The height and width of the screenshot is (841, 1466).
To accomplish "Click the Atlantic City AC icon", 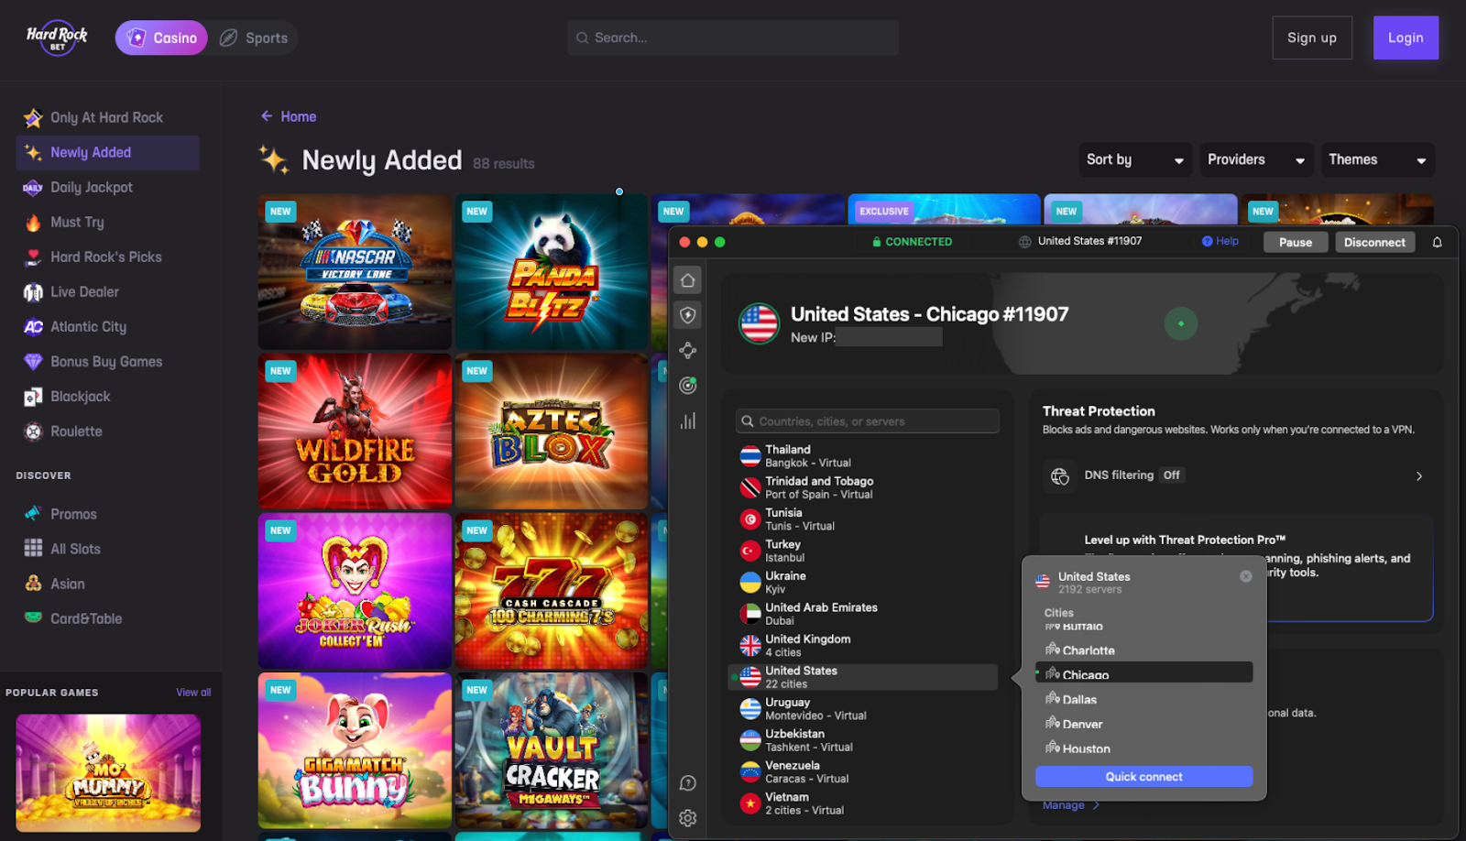I will click(33, 326).
